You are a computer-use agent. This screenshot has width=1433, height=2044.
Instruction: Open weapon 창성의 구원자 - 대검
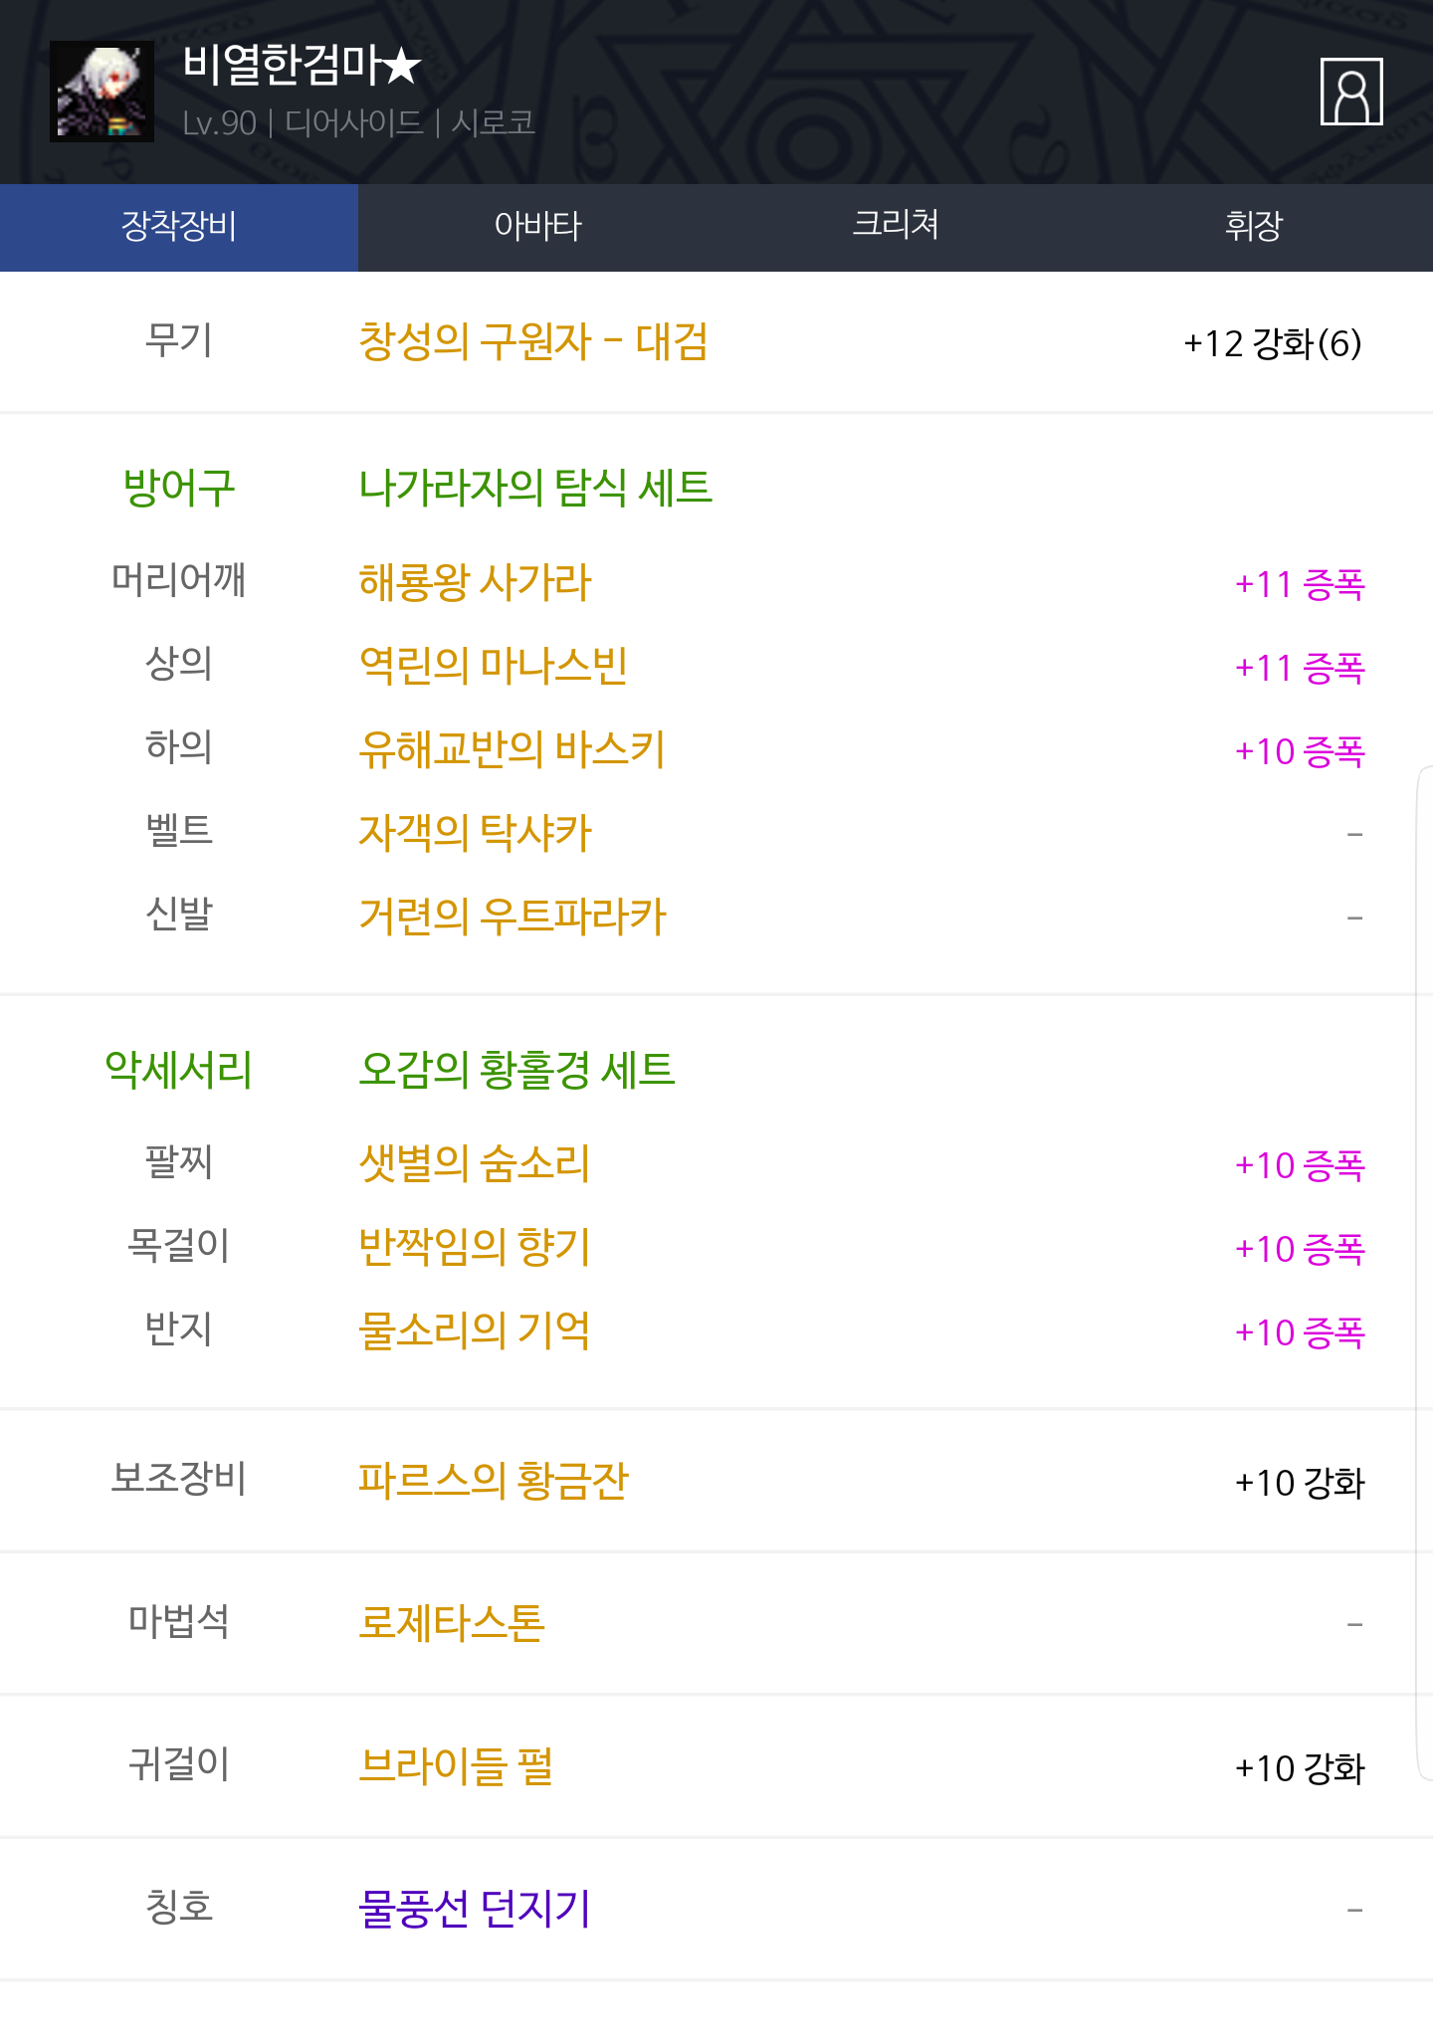pyautogui.click(x=532, y=342)
